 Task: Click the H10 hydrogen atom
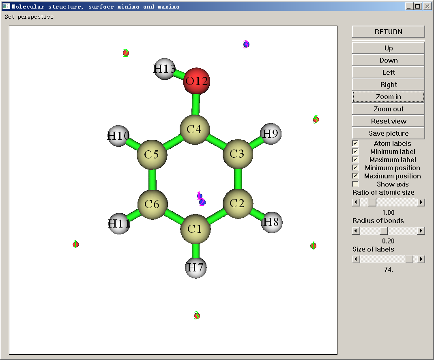pyautogui.click(x=118, y=136)
